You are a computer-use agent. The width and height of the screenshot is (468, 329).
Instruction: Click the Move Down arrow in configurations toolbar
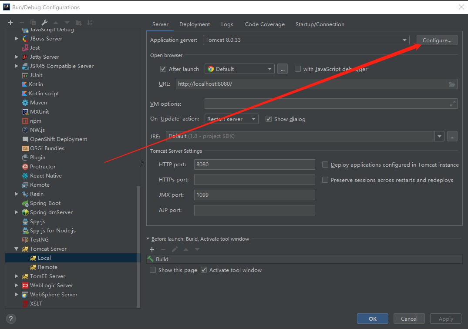pyautogui.click(x=67, y=23)
